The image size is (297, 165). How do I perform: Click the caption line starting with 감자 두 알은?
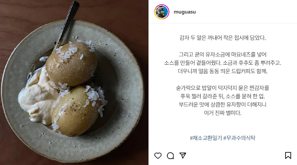[222, 38]
